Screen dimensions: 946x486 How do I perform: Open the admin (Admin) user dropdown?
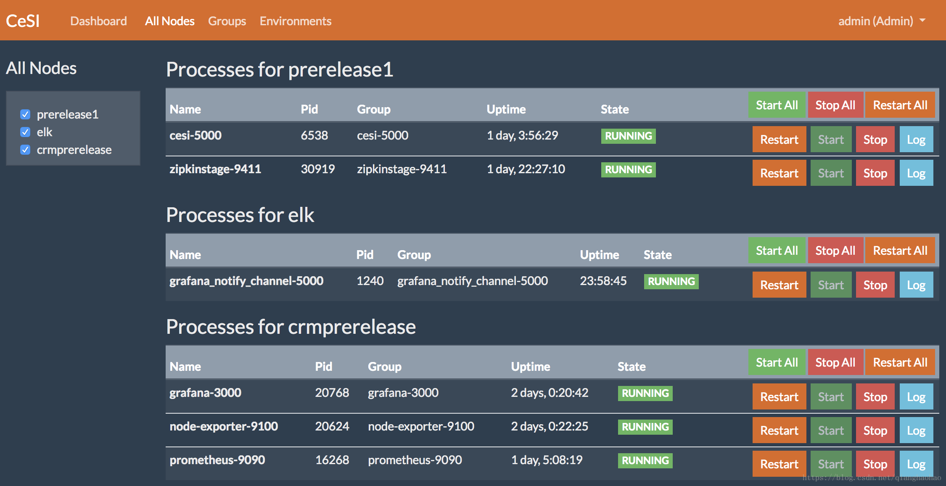pyautogui.click(x=882, y=21)
